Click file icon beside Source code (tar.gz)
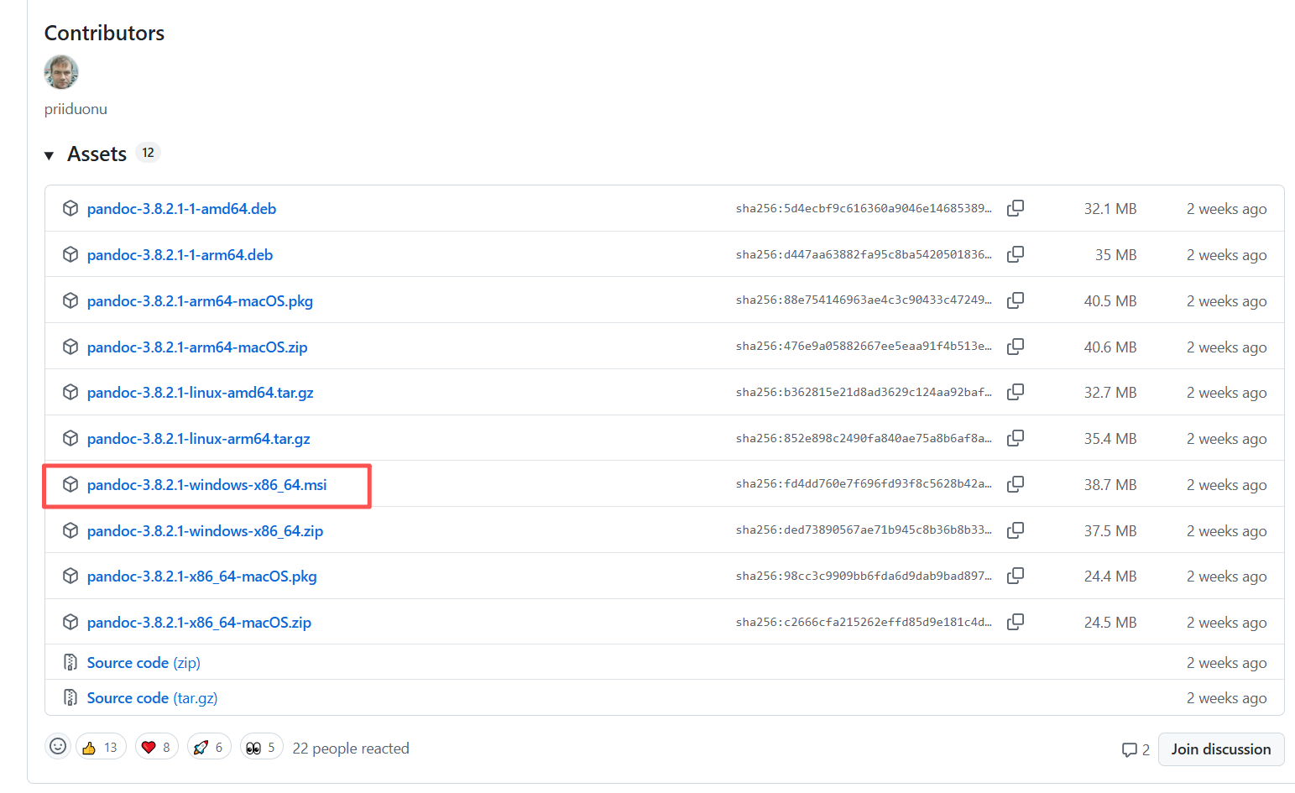The image size is (1295, 793). click(70, 697)
